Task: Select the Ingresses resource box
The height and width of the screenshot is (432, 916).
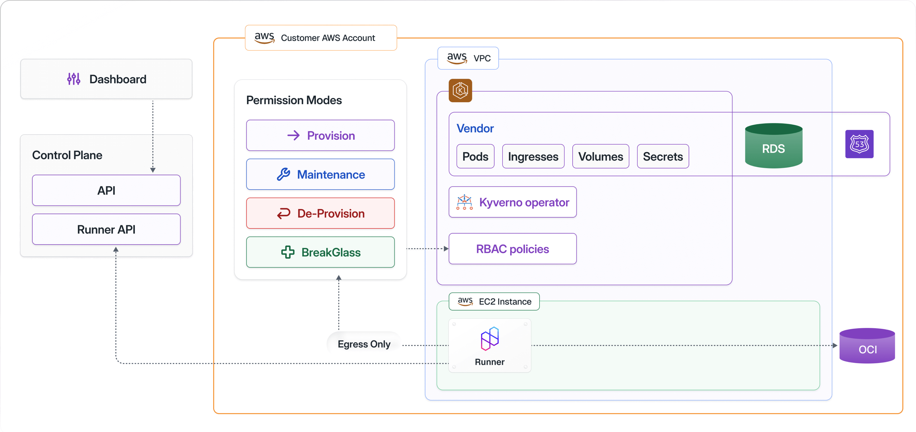Action: tap(533, 156)
